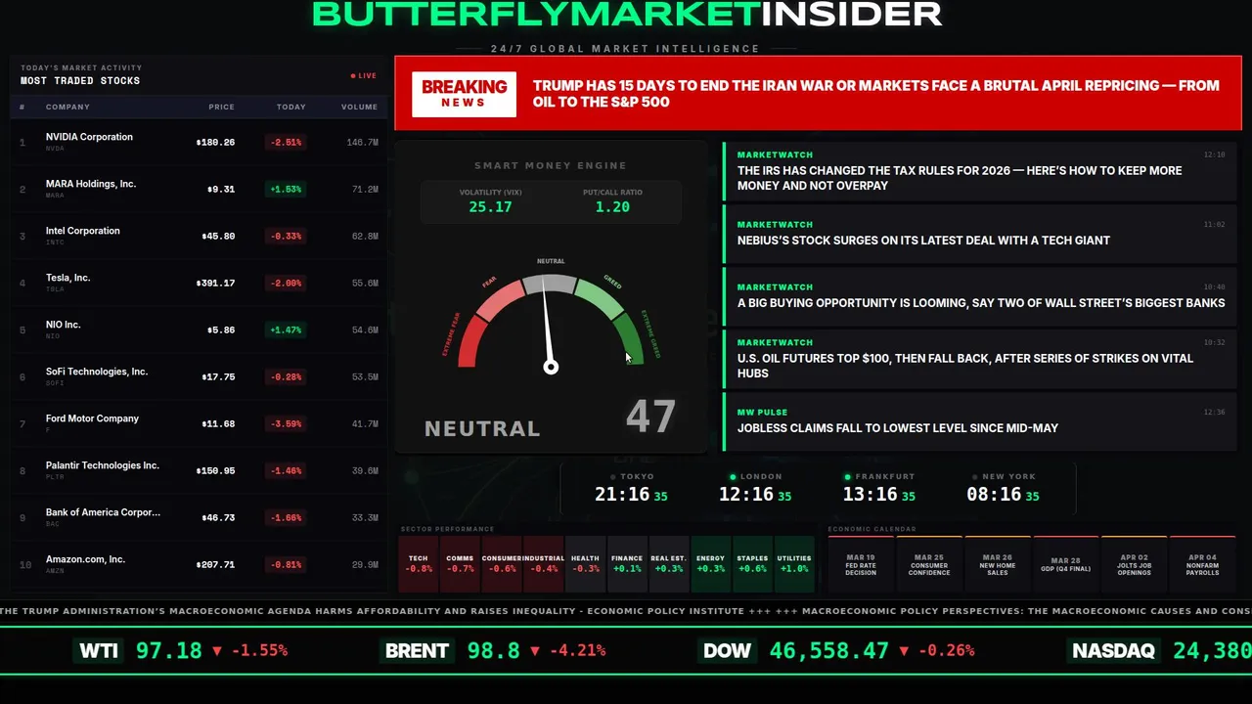
Task: Open the Mar 25 Consumer Confidence event
Action: [929, 564]
